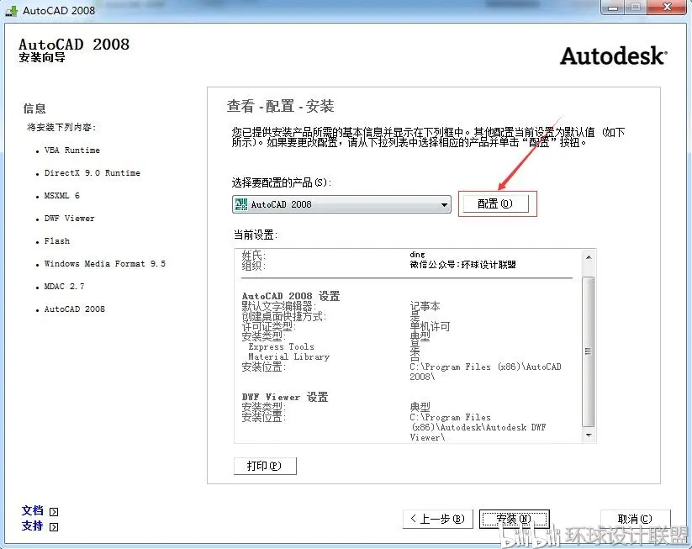Go back with the 上一步(B) button
Screen dimensions: 692x549
pyautogui.click(x=438, y=519)
